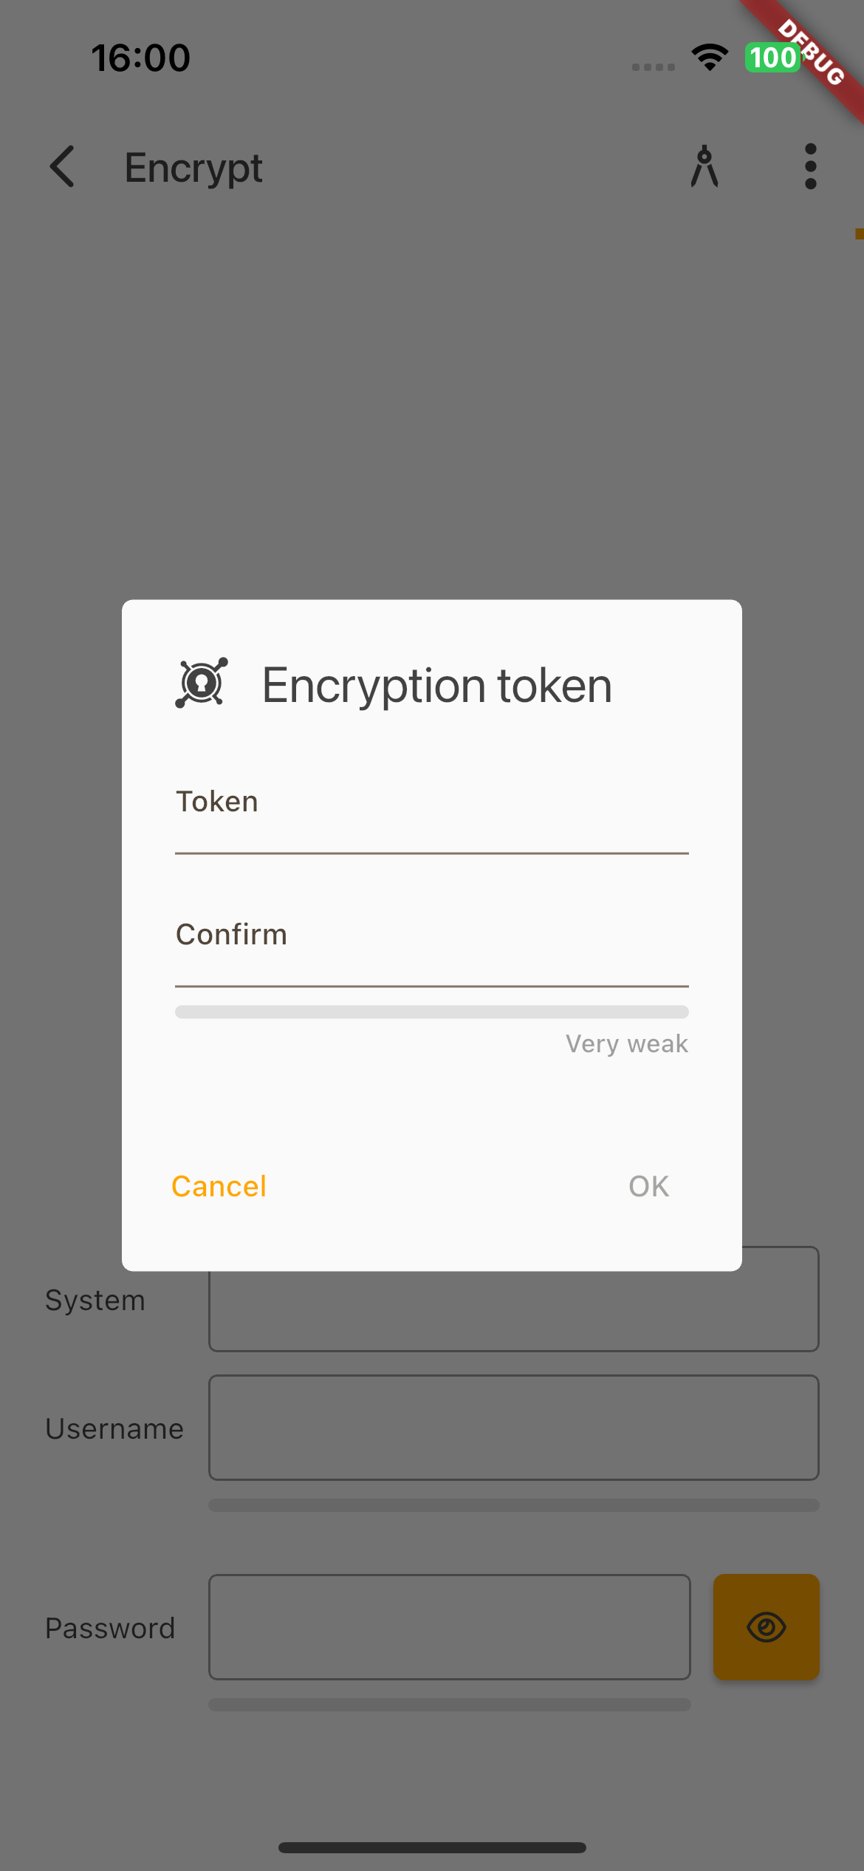
Task: Tap the Wi-Fi status icon
Action: click(x=710, y=58)
